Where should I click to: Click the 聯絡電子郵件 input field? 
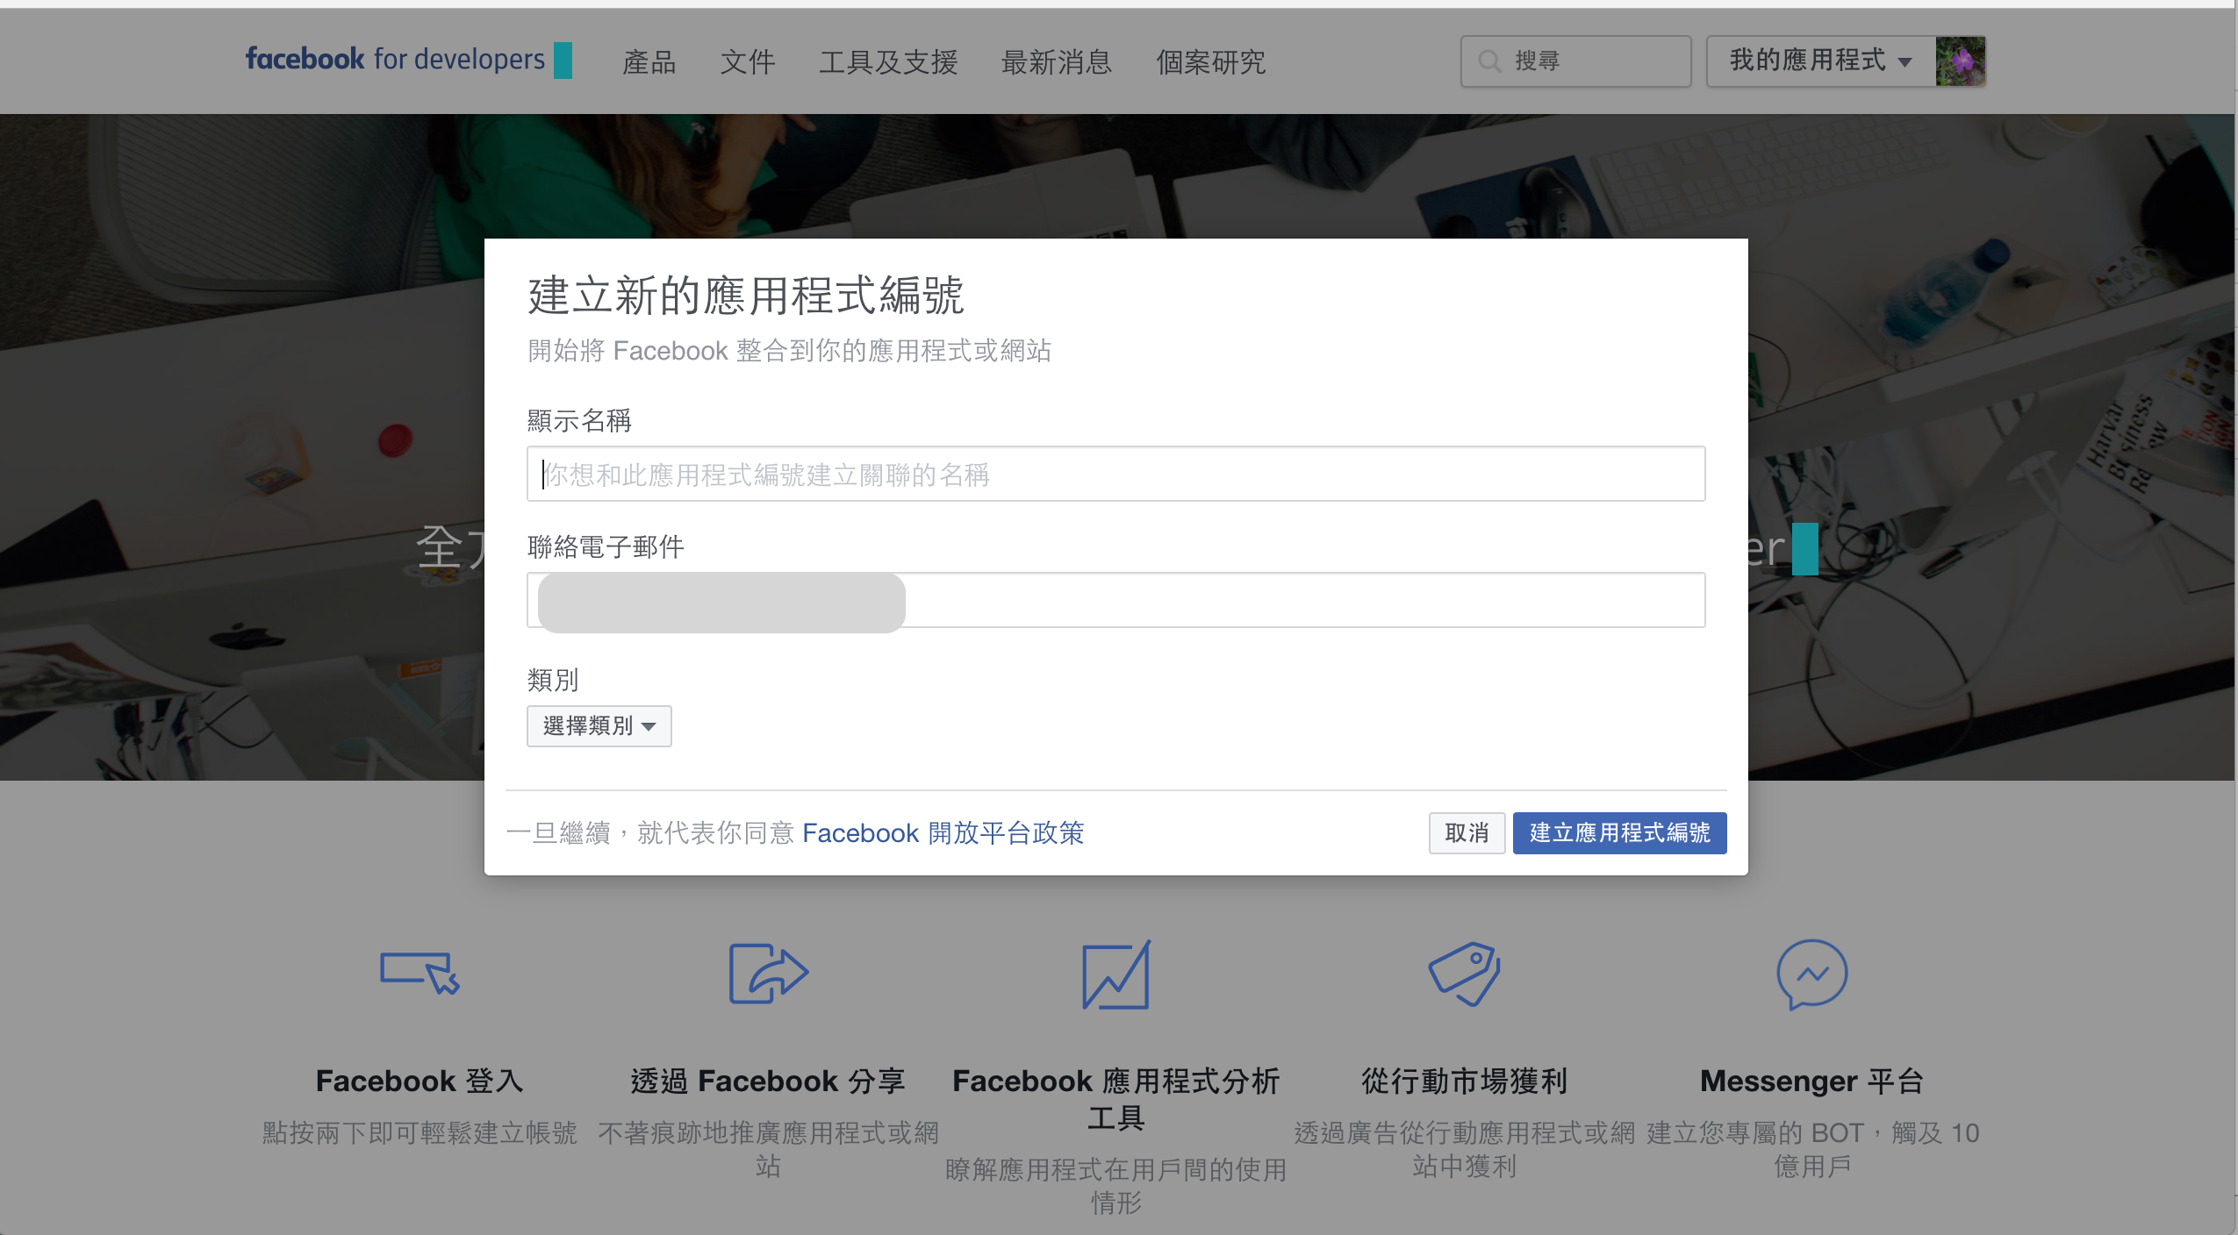point(1115,600)
